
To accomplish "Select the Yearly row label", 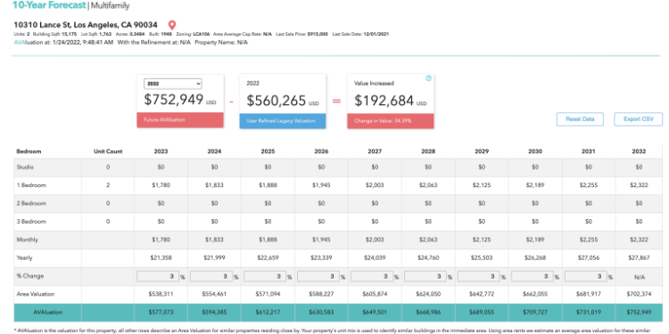I will [24, 257].
